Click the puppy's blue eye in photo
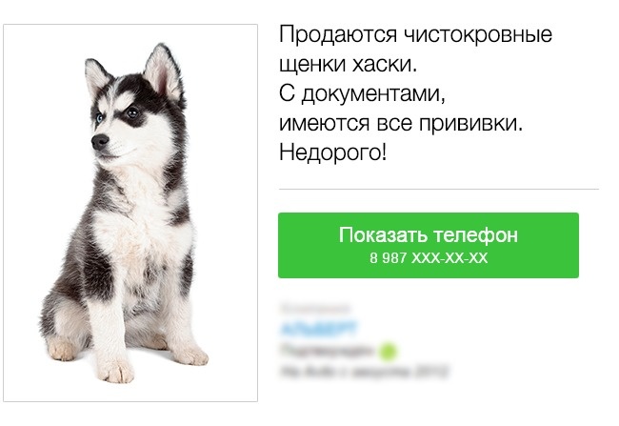This screenshot has height=426, width=619. (x=99, y=118)
